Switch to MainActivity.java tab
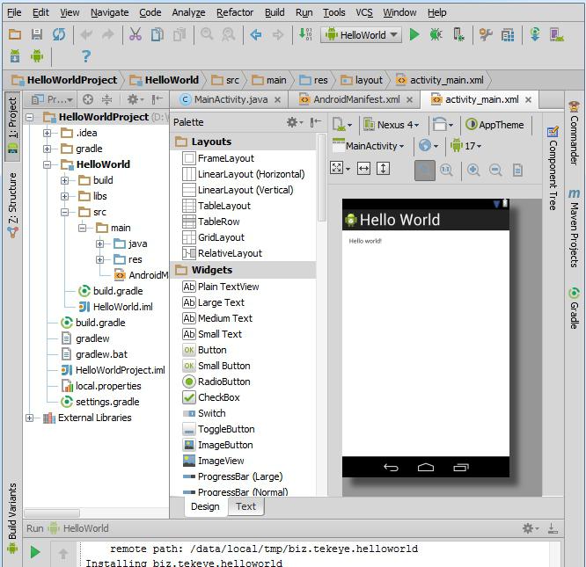The width and height of the screenshot is (586, 567). pos(231,99)
